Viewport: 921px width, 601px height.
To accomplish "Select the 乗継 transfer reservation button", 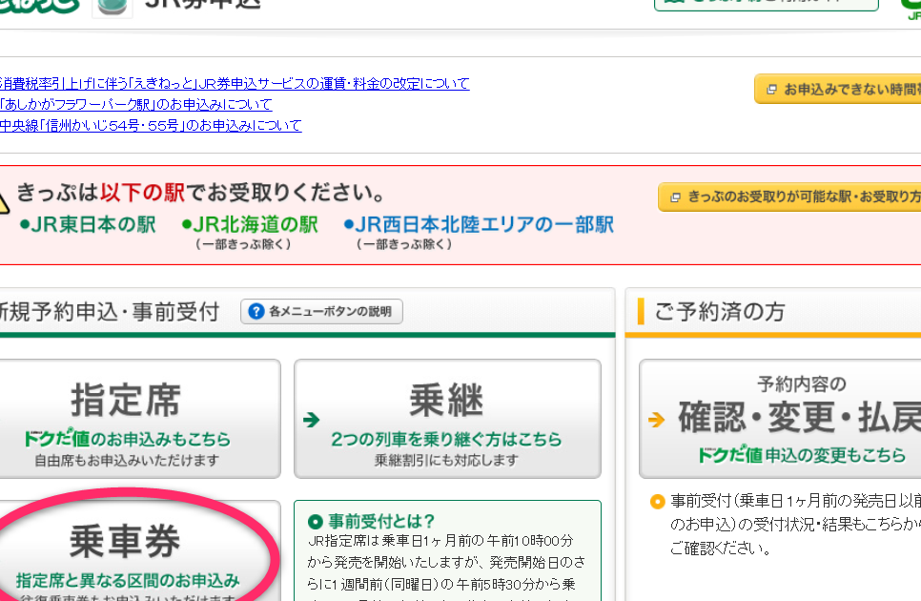I will 447,418.
